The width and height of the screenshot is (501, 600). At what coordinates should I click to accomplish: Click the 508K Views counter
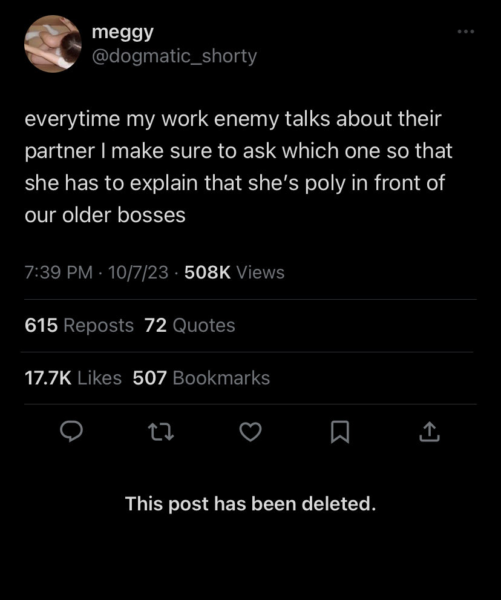(234, 272)
